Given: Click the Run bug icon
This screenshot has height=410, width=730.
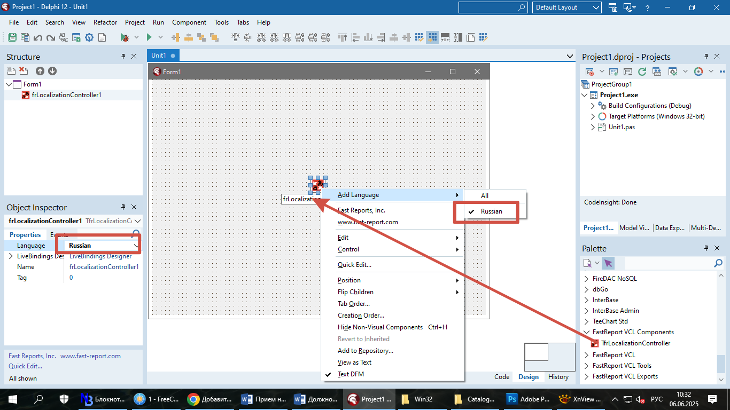Looking at the screenshot, I should (125, 37).
